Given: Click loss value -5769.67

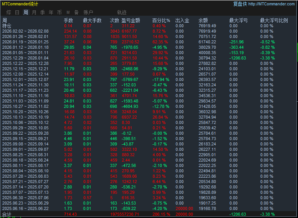Looking at the screenshot, I should coord(130,79).
